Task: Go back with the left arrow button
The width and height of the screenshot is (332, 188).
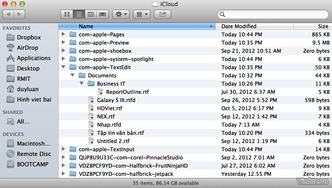Action: tap(8, 14)
